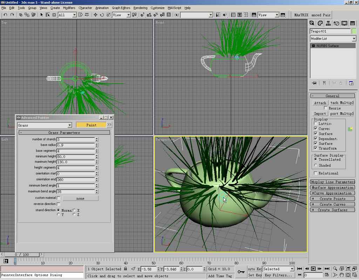Click the Paint button in Advanced Painter
359x280 pixels.
(91, 125)
